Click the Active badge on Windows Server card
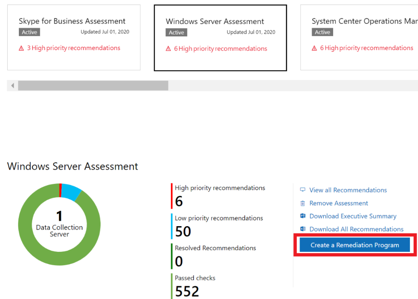418x299 pixels. [176, 33]
